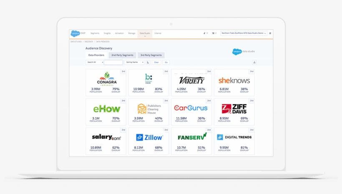Image resolution: width=342 pixels, height=194 pixels.
Task: Click the Salesforce data studio logo
Action: (244, 51)
